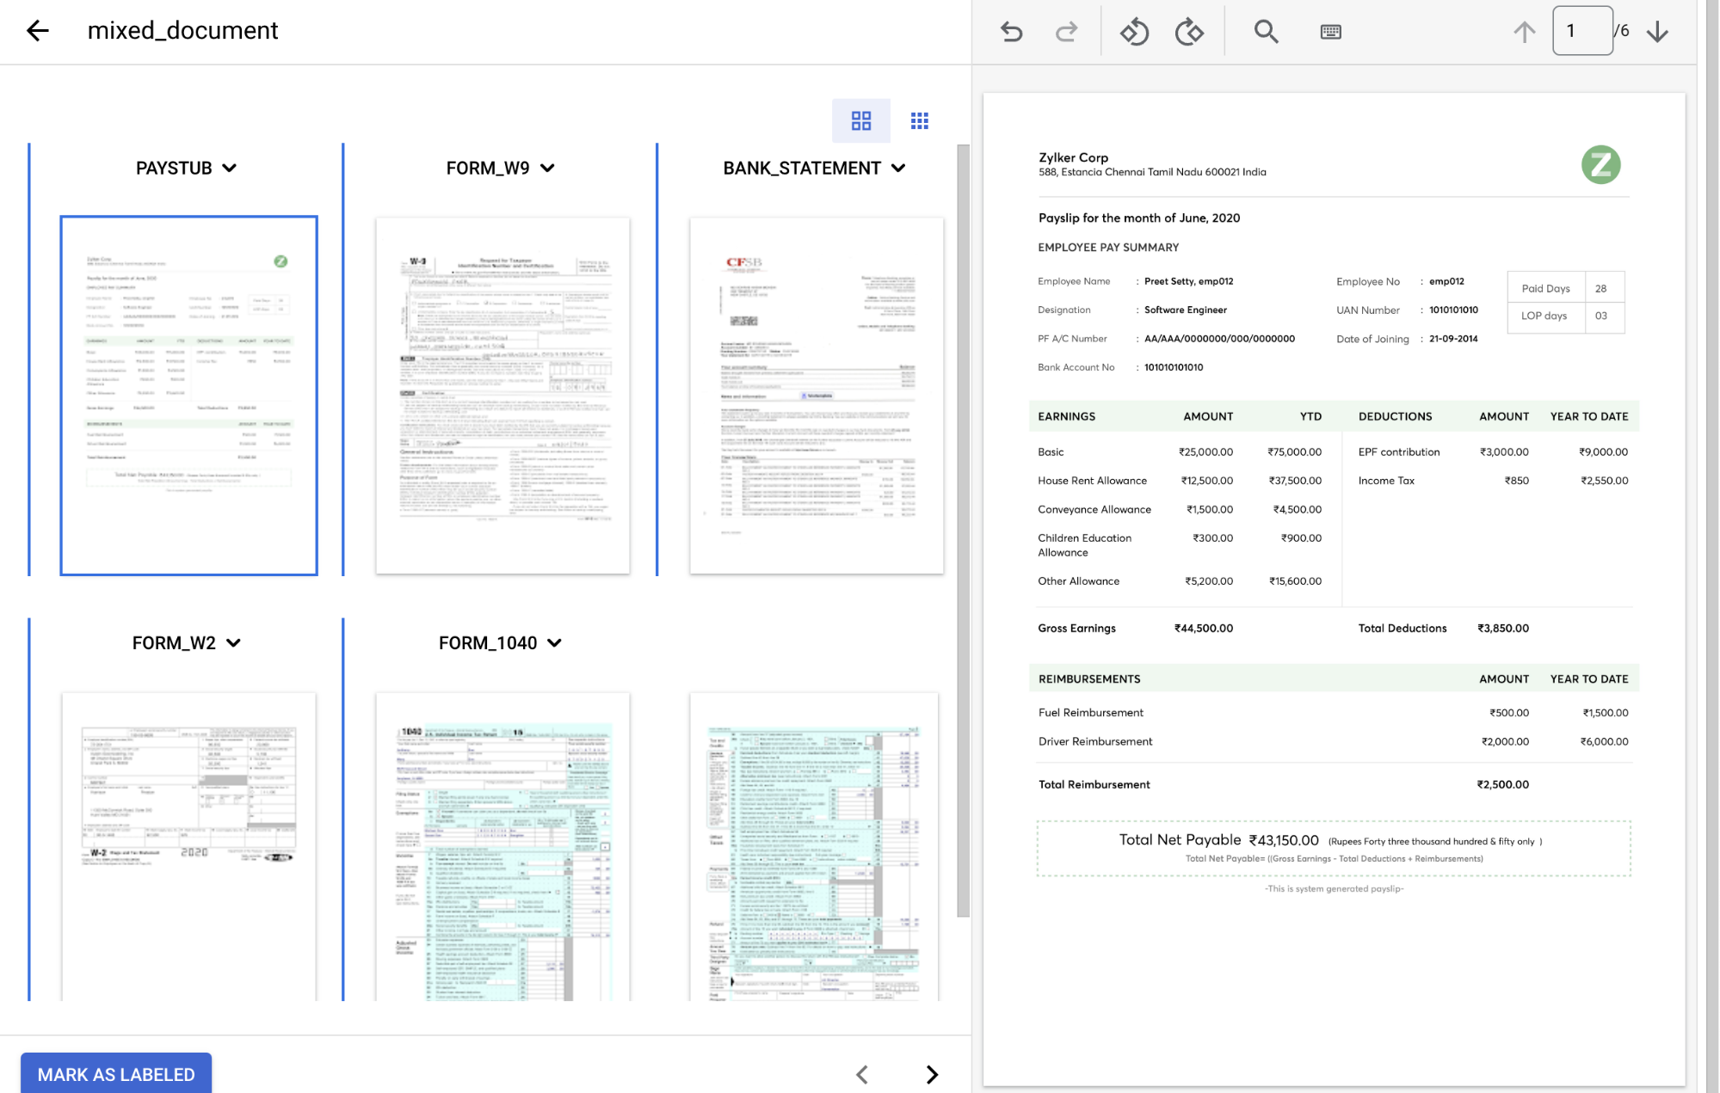The width and height of the screenshot is (1720, 1093).
Task: Expand the FORM_W9 label dropdown
Action: (x=547, y=169)
